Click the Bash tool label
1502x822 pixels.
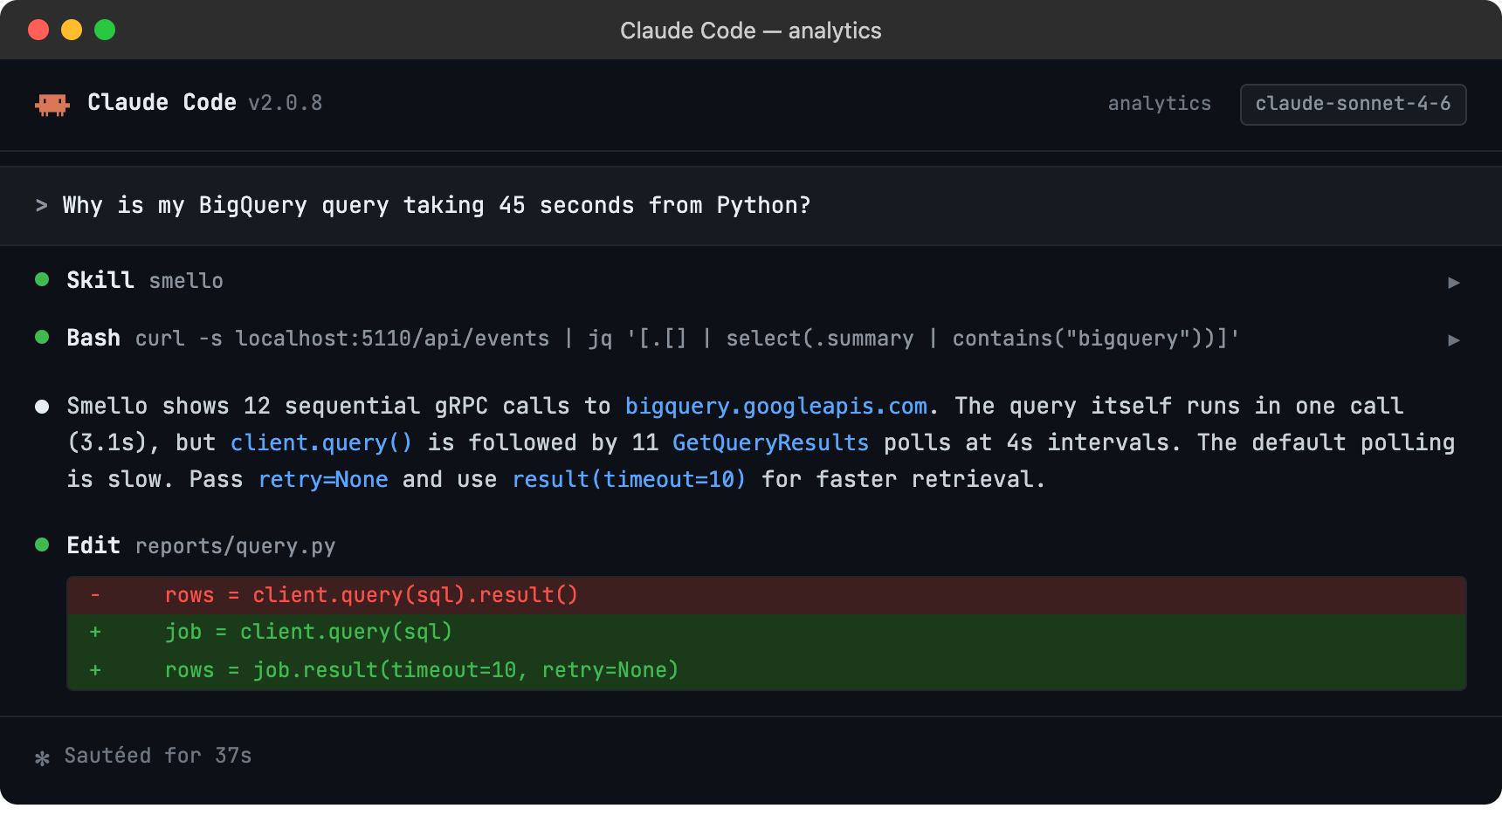coord(93,338)
